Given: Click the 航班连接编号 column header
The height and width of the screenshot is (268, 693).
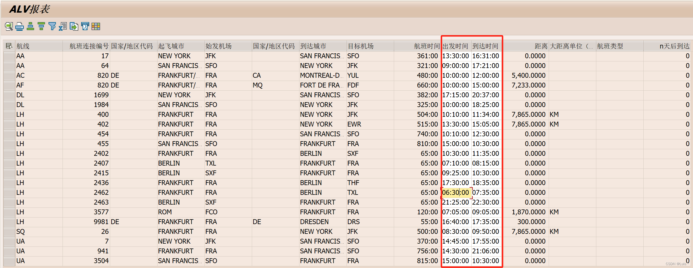Looking at the screenshot, I should point(86,46).
